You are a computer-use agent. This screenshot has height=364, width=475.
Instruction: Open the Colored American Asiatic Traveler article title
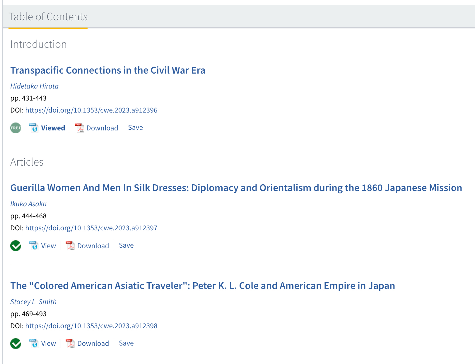coord(203,286)
